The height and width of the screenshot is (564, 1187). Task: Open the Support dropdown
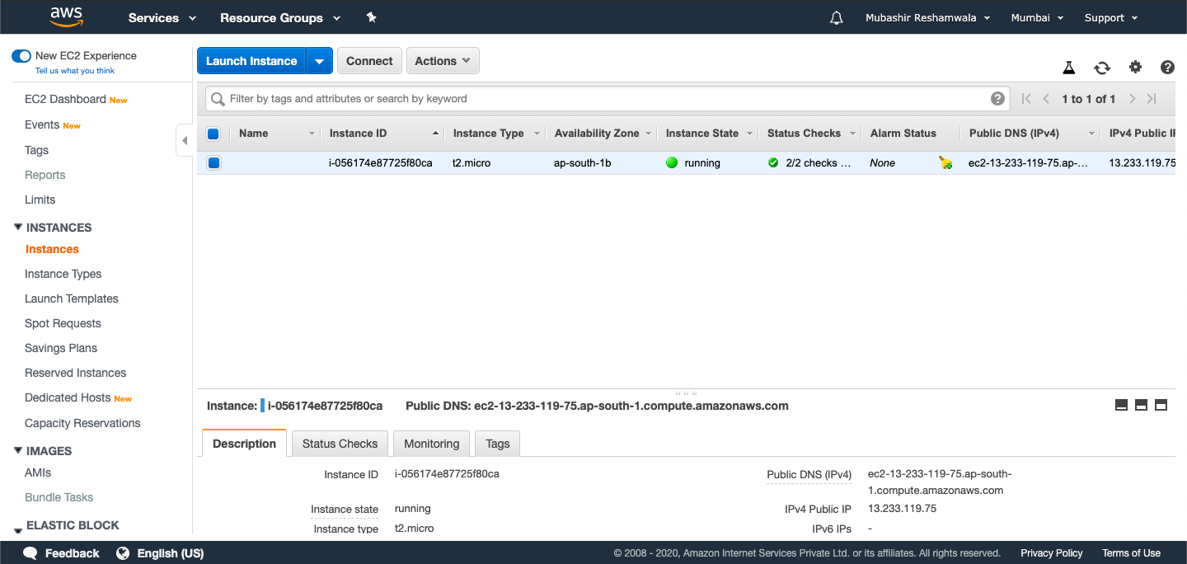(1111, 17)
